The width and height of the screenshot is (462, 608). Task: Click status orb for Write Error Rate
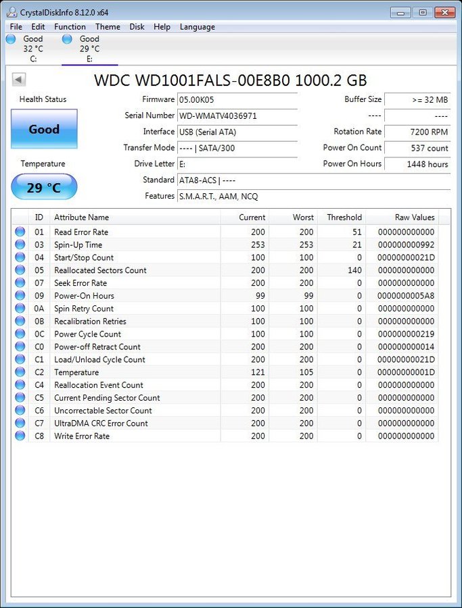pos(20,436)
